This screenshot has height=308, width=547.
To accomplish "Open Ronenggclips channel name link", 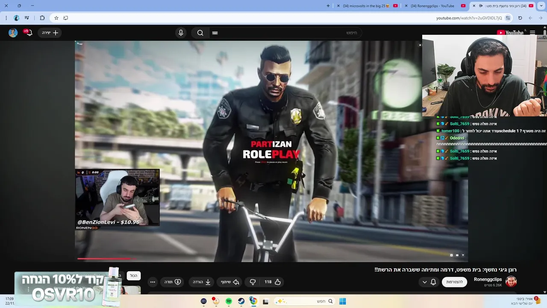I will (488, 279).
